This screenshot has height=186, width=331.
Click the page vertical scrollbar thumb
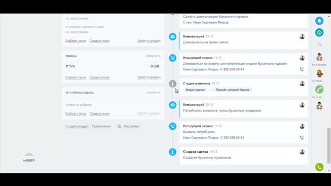click(x=329, y=145)
